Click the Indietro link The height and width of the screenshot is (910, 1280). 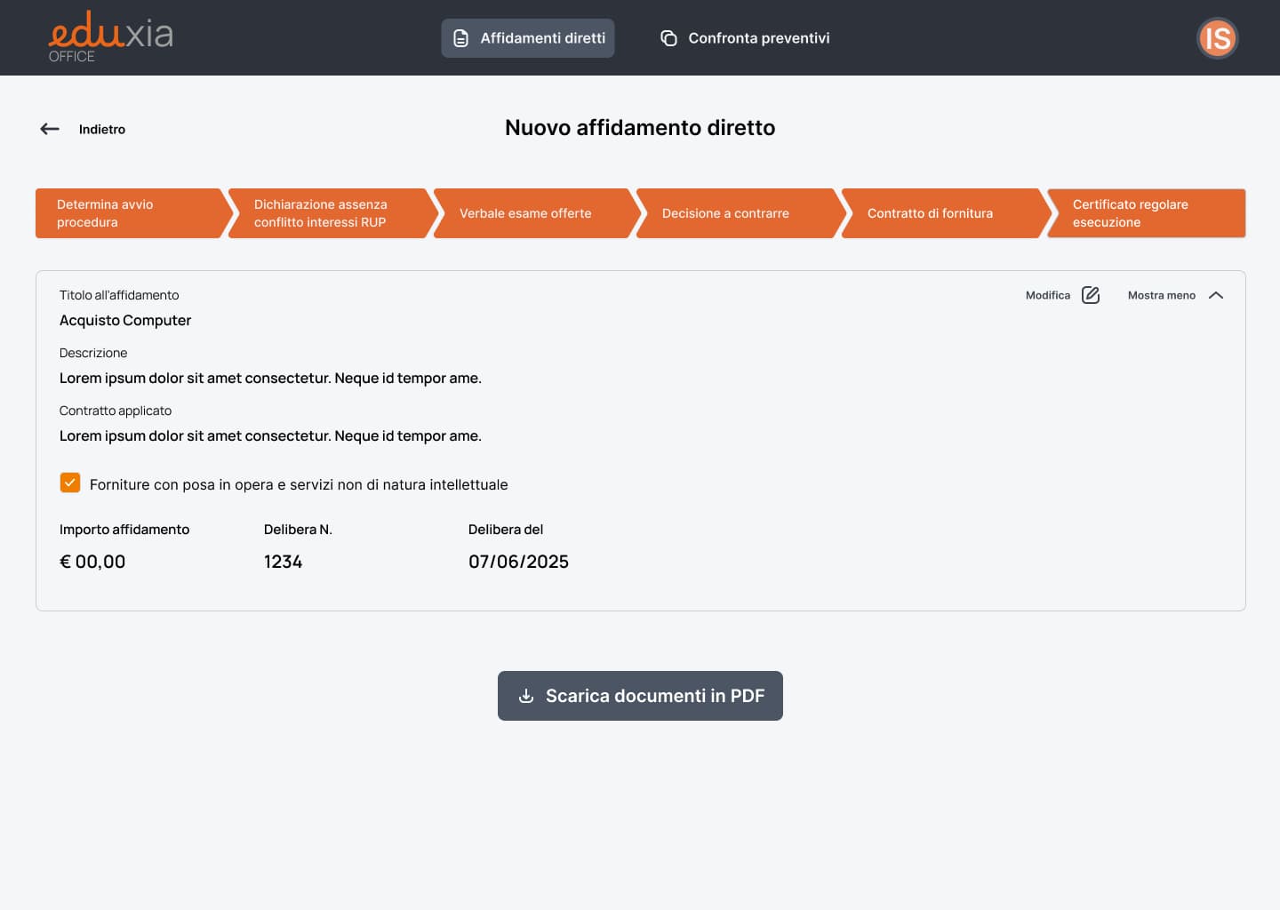pyautogui.click(x=102, y=130)
